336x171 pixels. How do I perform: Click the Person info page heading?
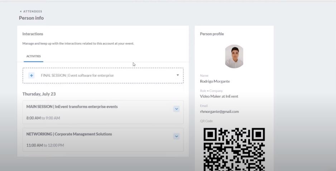(31, 18)
